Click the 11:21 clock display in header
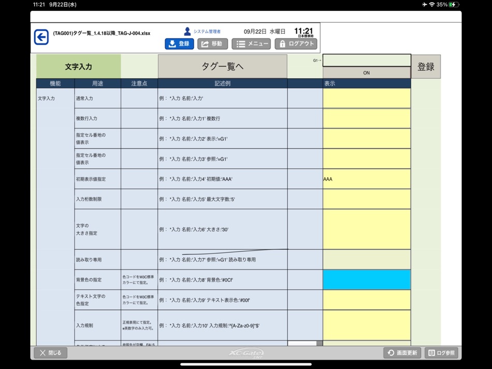Image resolution: width=492 pixels, height=369 pixels. pos(303,31)
